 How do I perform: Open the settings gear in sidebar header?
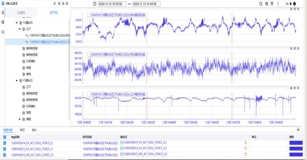66,4
